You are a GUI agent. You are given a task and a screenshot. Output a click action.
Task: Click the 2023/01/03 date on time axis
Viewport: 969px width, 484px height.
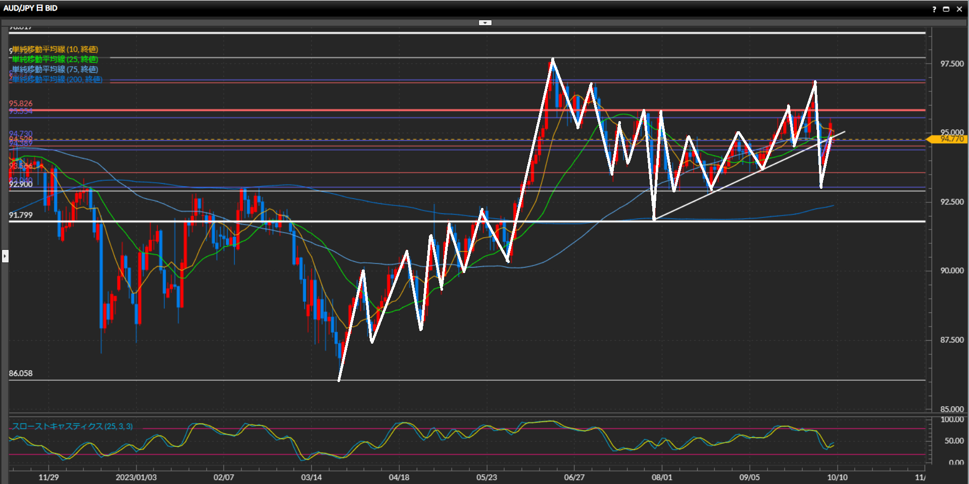pyautogui.click(x=136, y=477)
